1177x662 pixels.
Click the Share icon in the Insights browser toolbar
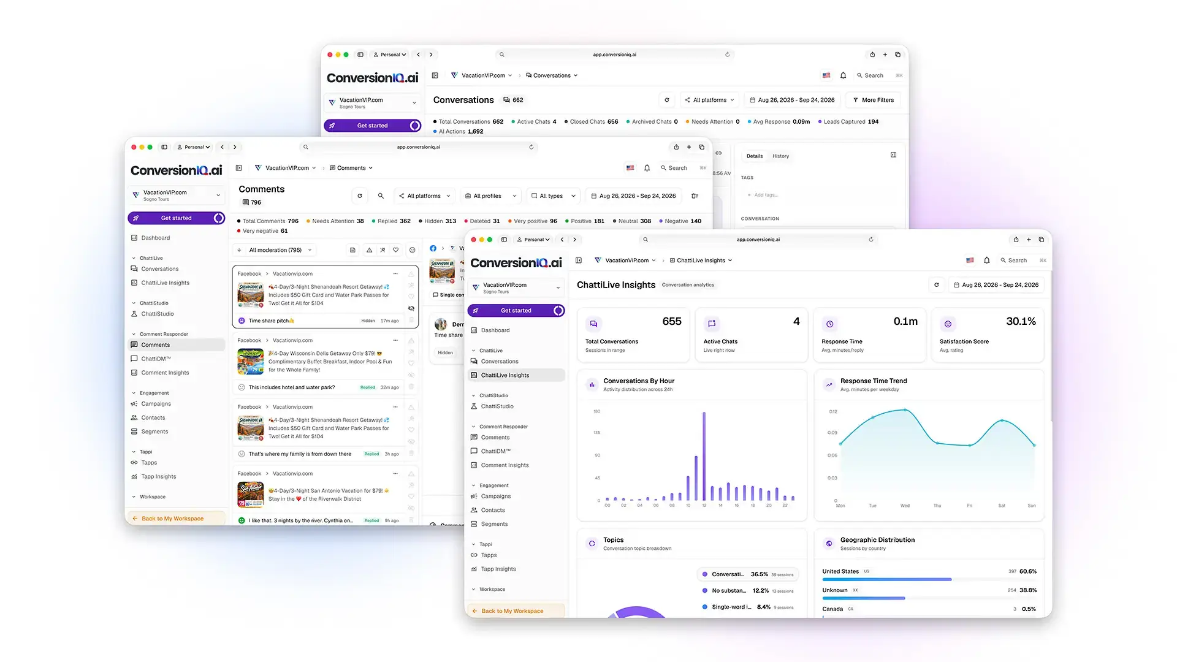click(x=1016, y=240)
